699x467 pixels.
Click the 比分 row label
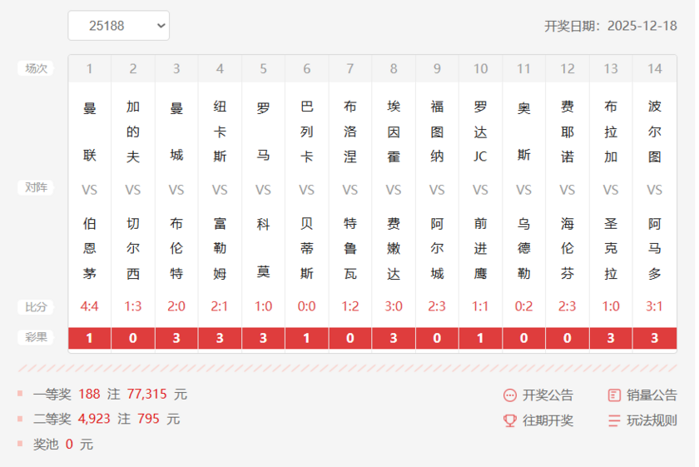[x=36, y=307]
